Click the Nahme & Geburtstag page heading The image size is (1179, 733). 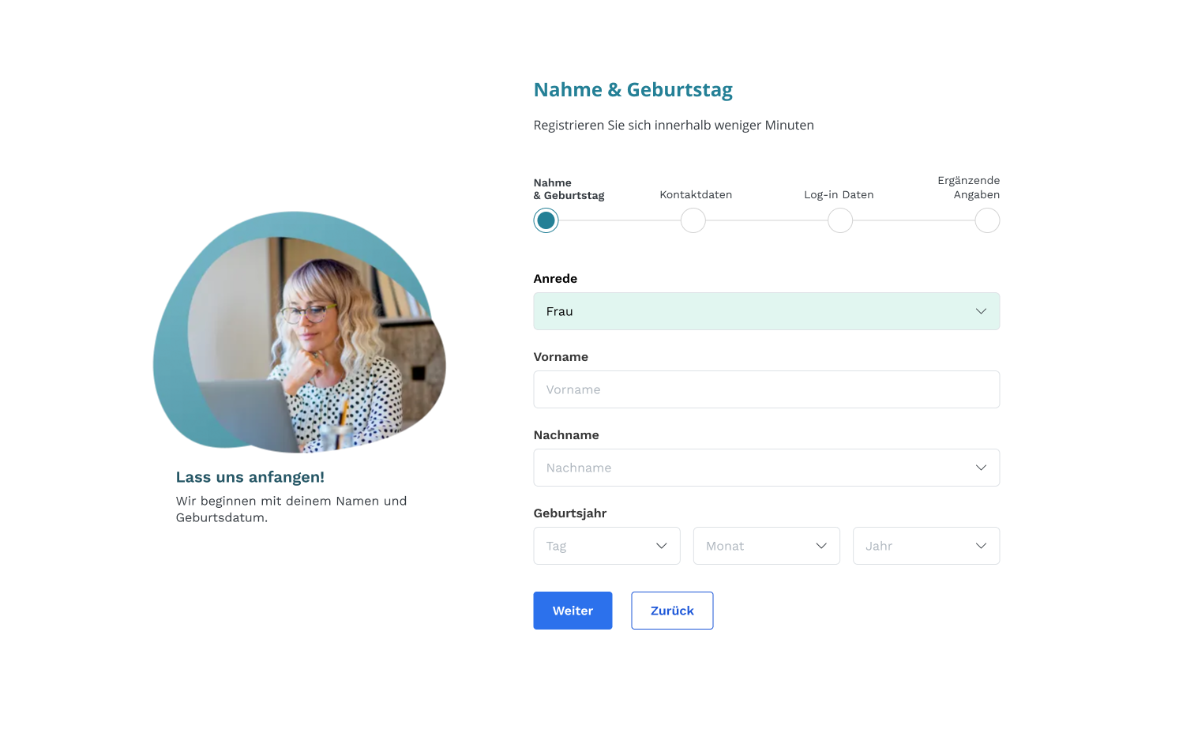[x=633, y=90]
